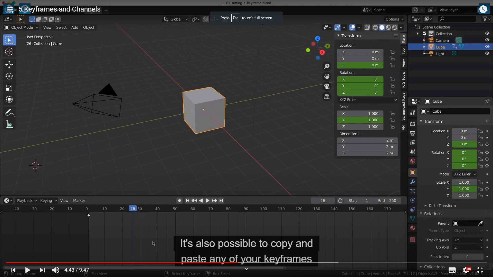Toggle auto keying record button
Screen dimensions: 493x277
tap(179, 201)
